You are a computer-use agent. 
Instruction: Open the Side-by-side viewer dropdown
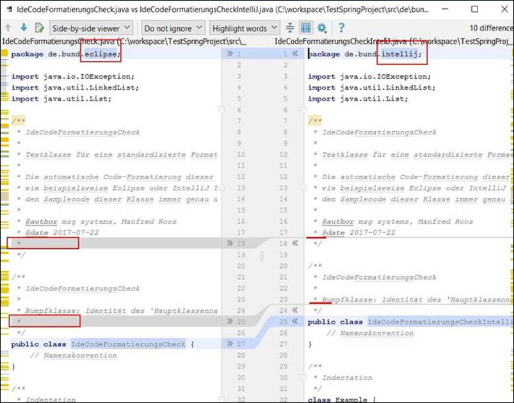[91, 28]
